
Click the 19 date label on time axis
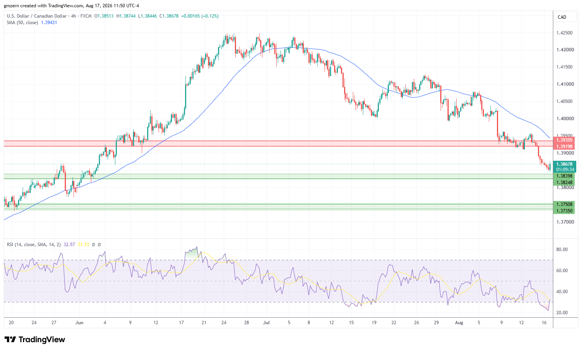tap(374, 323)
